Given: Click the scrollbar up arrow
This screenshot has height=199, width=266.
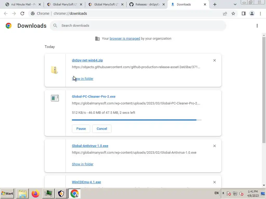Looking at the screenshot, I should click(x=264, y=35).
